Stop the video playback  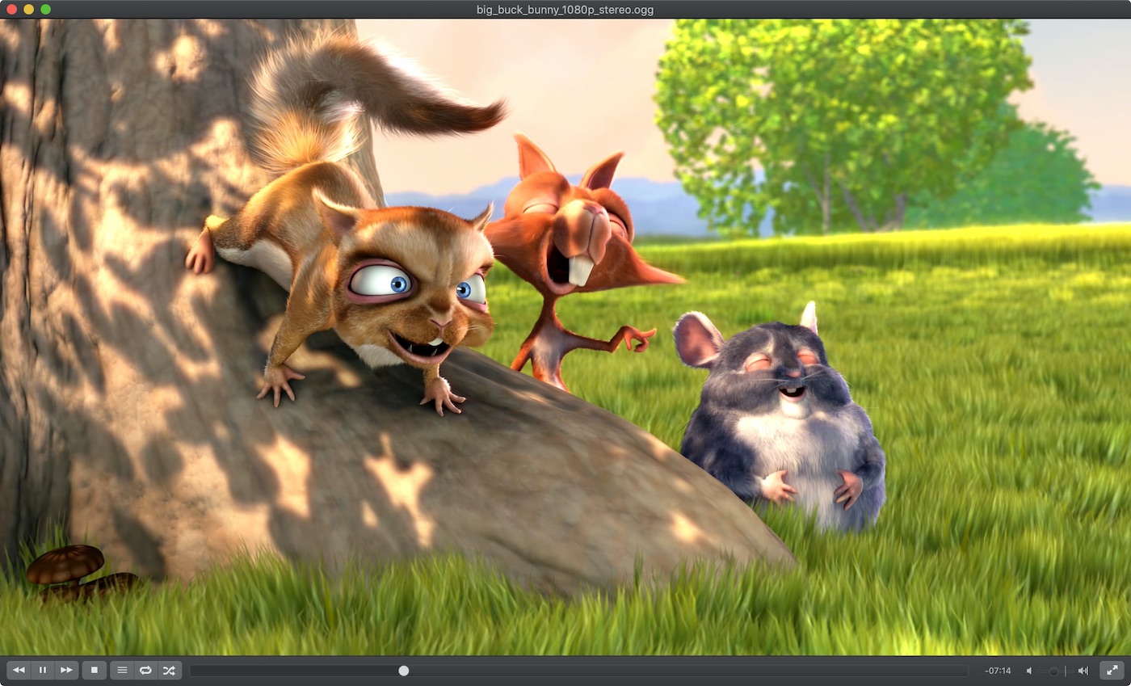[95, 671]
